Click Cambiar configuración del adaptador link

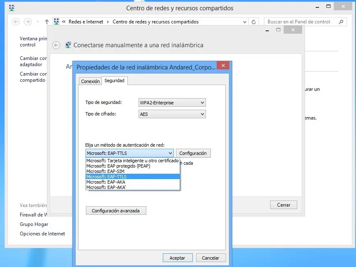click(x=33, y=61)
